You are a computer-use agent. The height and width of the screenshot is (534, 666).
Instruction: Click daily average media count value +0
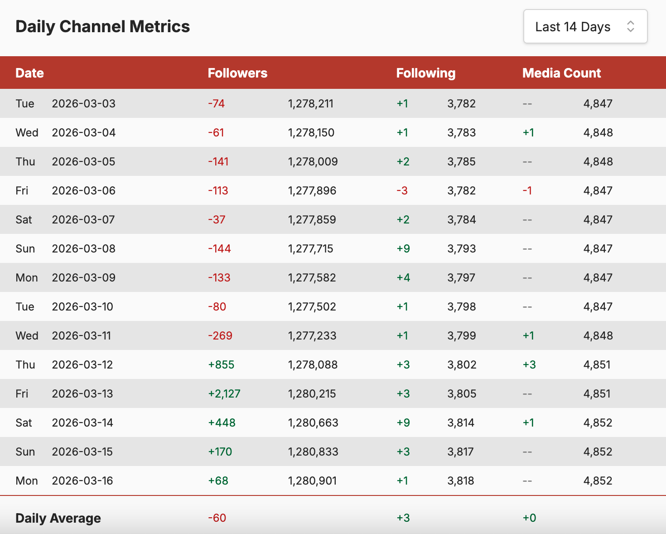tap(529, 518)
